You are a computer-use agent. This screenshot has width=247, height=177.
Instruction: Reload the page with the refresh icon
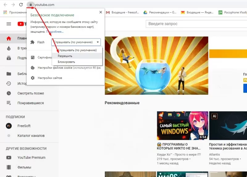pos(21,5)
